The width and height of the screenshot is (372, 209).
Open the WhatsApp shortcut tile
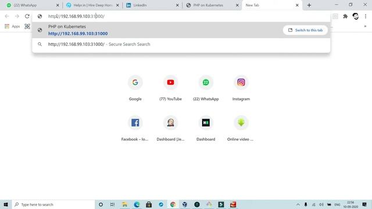206,88
